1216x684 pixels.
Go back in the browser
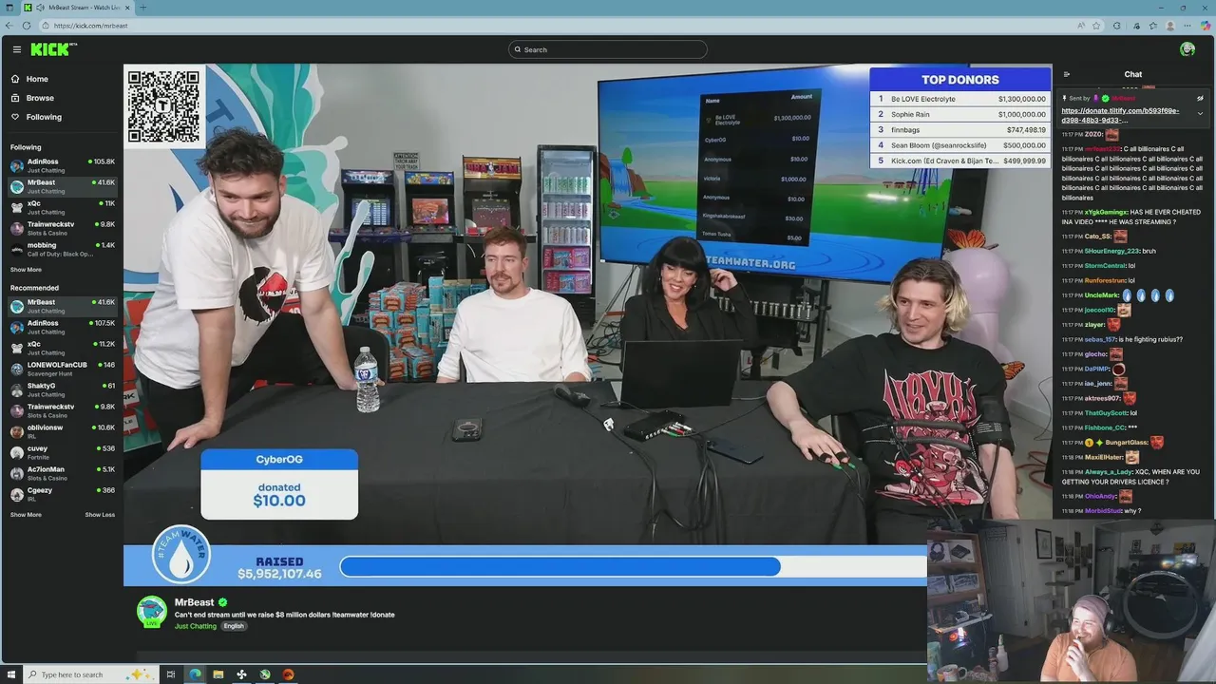pyautogui.click(x=11, y=26)
